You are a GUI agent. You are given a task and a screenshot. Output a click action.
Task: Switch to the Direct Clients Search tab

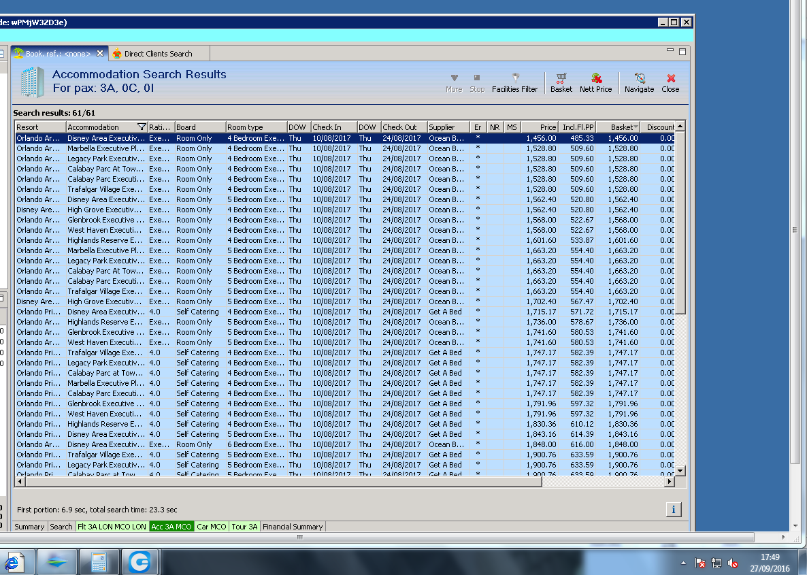click(158, 54)
